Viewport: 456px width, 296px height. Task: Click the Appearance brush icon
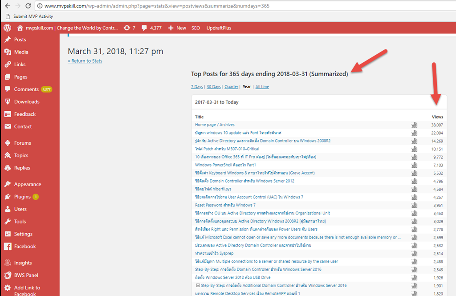point(8,184)
